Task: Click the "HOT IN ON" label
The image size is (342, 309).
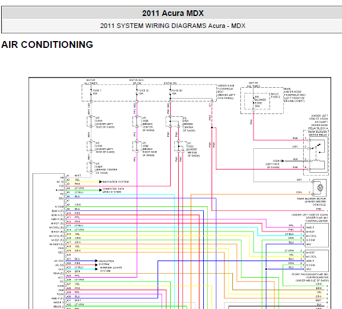Action: tap(170, 83)
